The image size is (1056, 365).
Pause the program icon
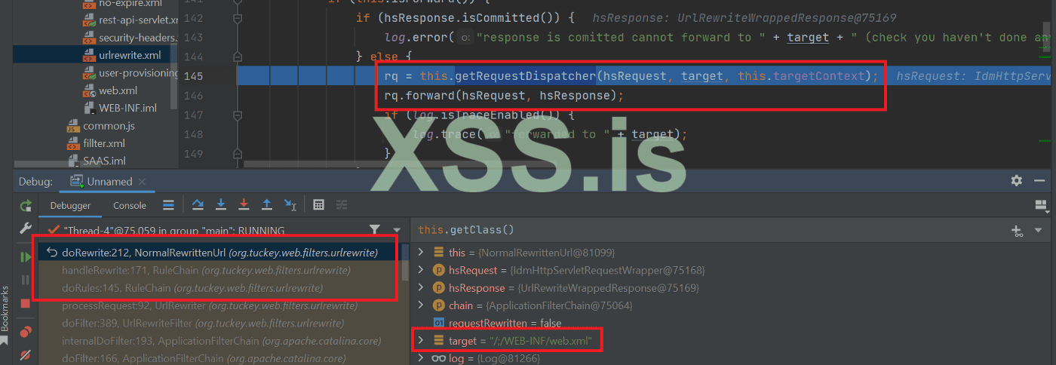[x=26, y=280]
